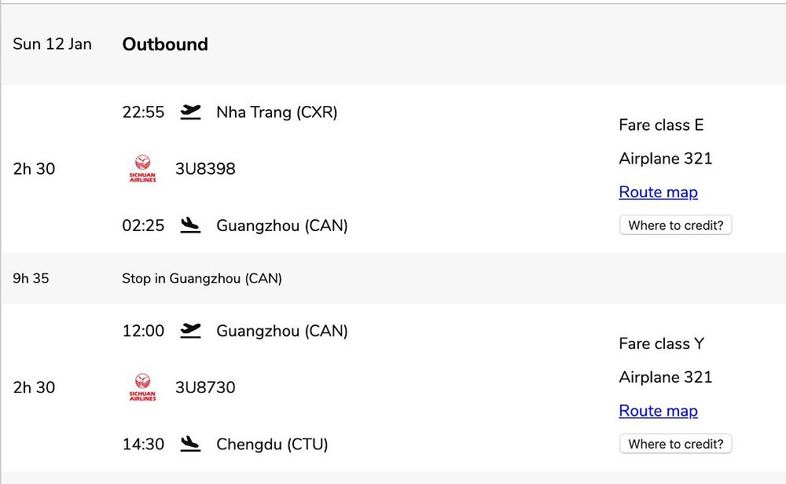Select flight number 3U8730
The height and width of the screenshot is (484, 786).
(x=205, y=387)
